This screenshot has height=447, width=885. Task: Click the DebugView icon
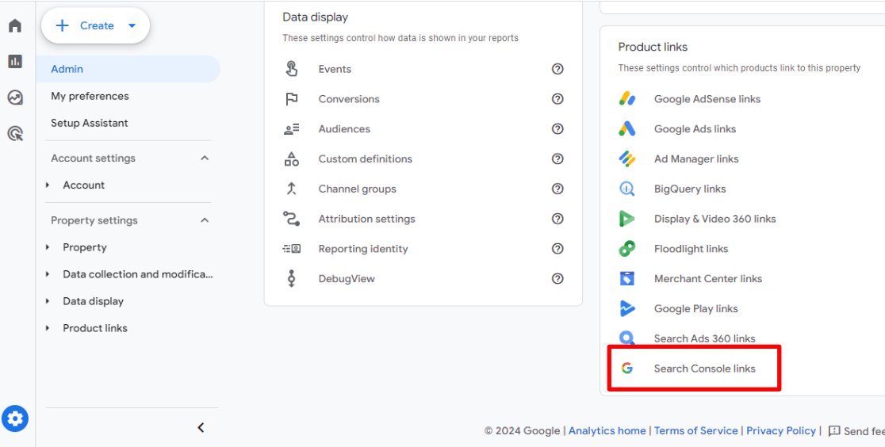coord(291,278)
